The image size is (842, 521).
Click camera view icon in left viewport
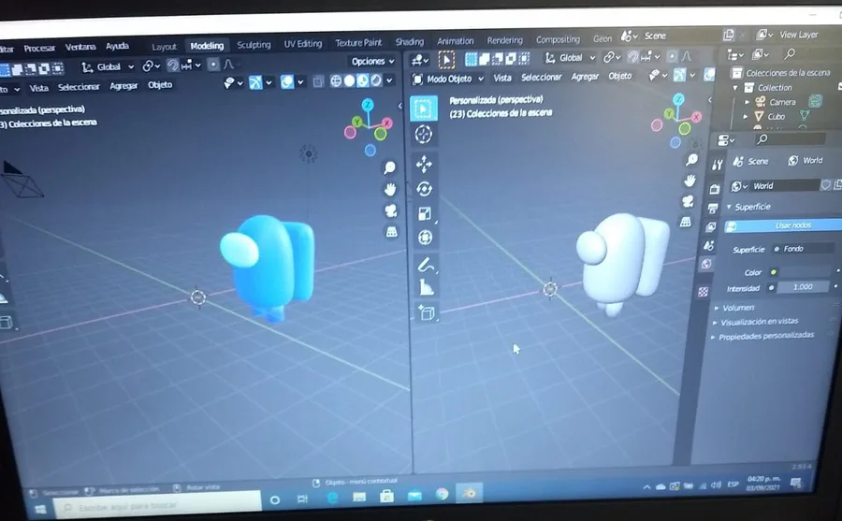[x=391, y=210]
